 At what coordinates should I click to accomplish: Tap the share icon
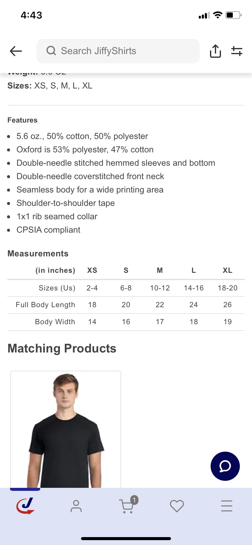coord(215,51)
